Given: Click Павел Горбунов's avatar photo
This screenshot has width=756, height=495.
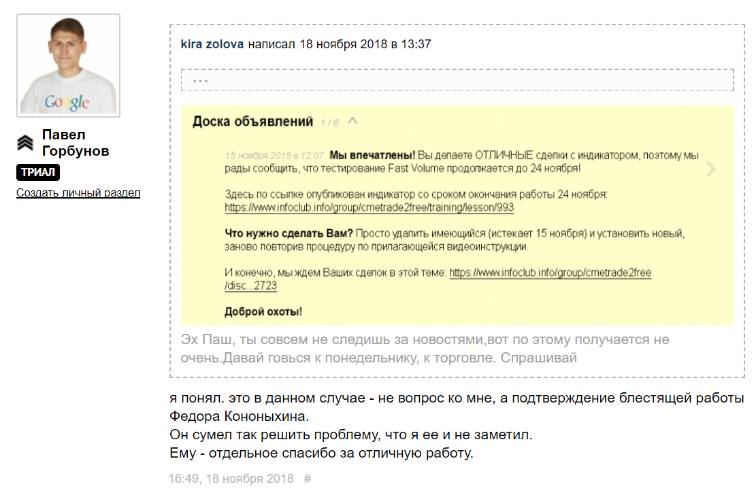Looking at the screenshot, I should [68, 65].
